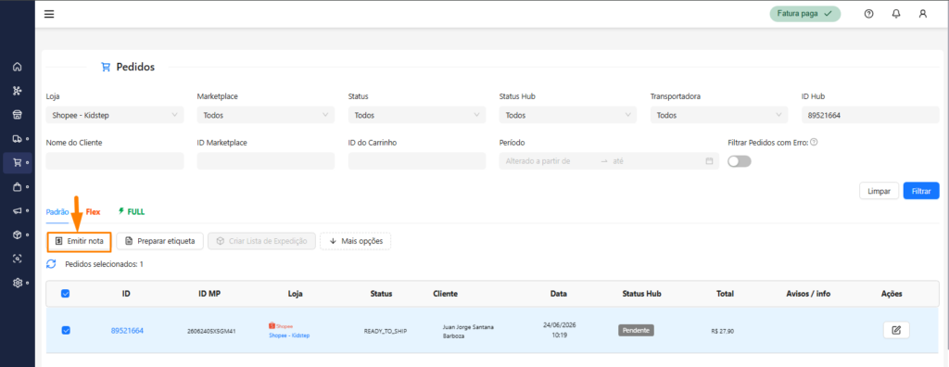The width and height of the screenshot is (949, 367).
Task: Open the hamburger menu
Action: [49, 14]
